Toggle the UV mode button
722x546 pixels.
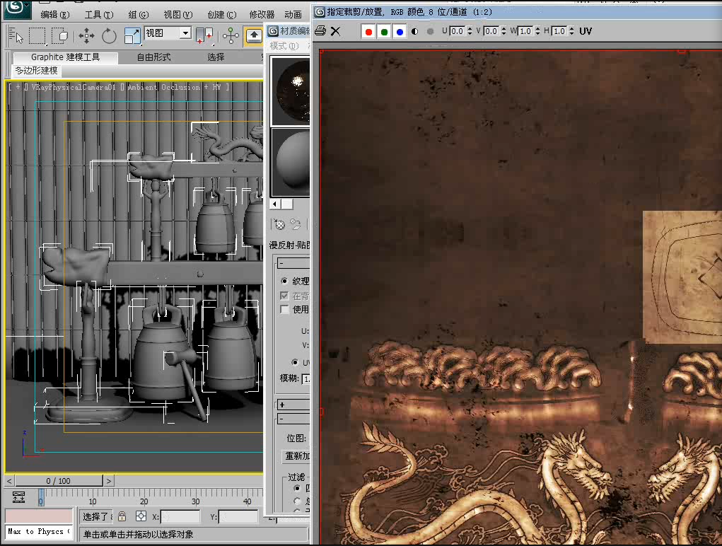pyautogui.click(x=586, y=31)
